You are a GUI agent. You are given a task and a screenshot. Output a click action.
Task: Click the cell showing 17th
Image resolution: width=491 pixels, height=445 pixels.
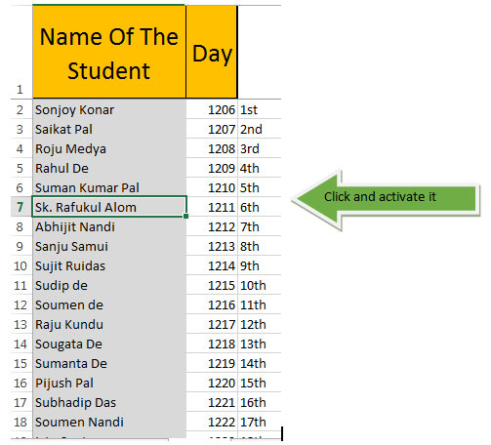(x=260, y=422)
